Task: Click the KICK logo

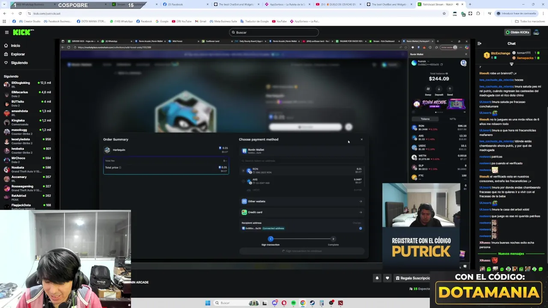Action: coord(23,32)
